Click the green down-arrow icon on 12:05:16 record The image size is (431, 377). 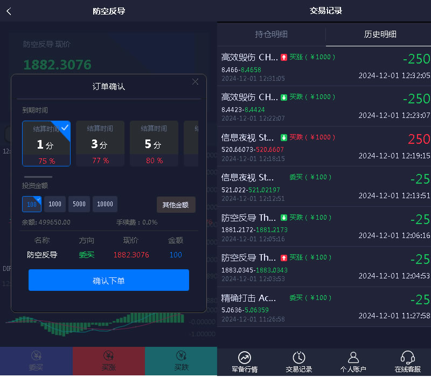click(x=284, y=218)
